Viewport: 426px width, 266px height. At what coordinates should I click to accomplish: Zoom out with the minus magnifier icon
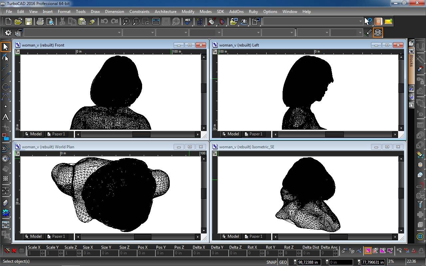(136, 22)
